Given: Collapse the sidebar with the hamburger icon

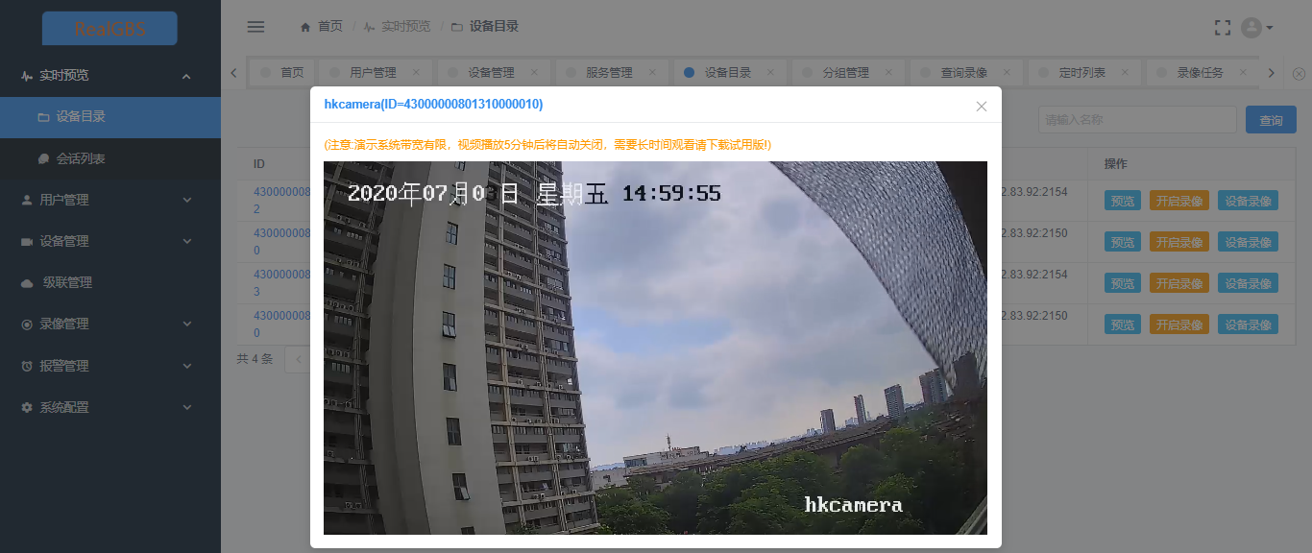Looking at the screenshot, I should [x=255, y=26].
